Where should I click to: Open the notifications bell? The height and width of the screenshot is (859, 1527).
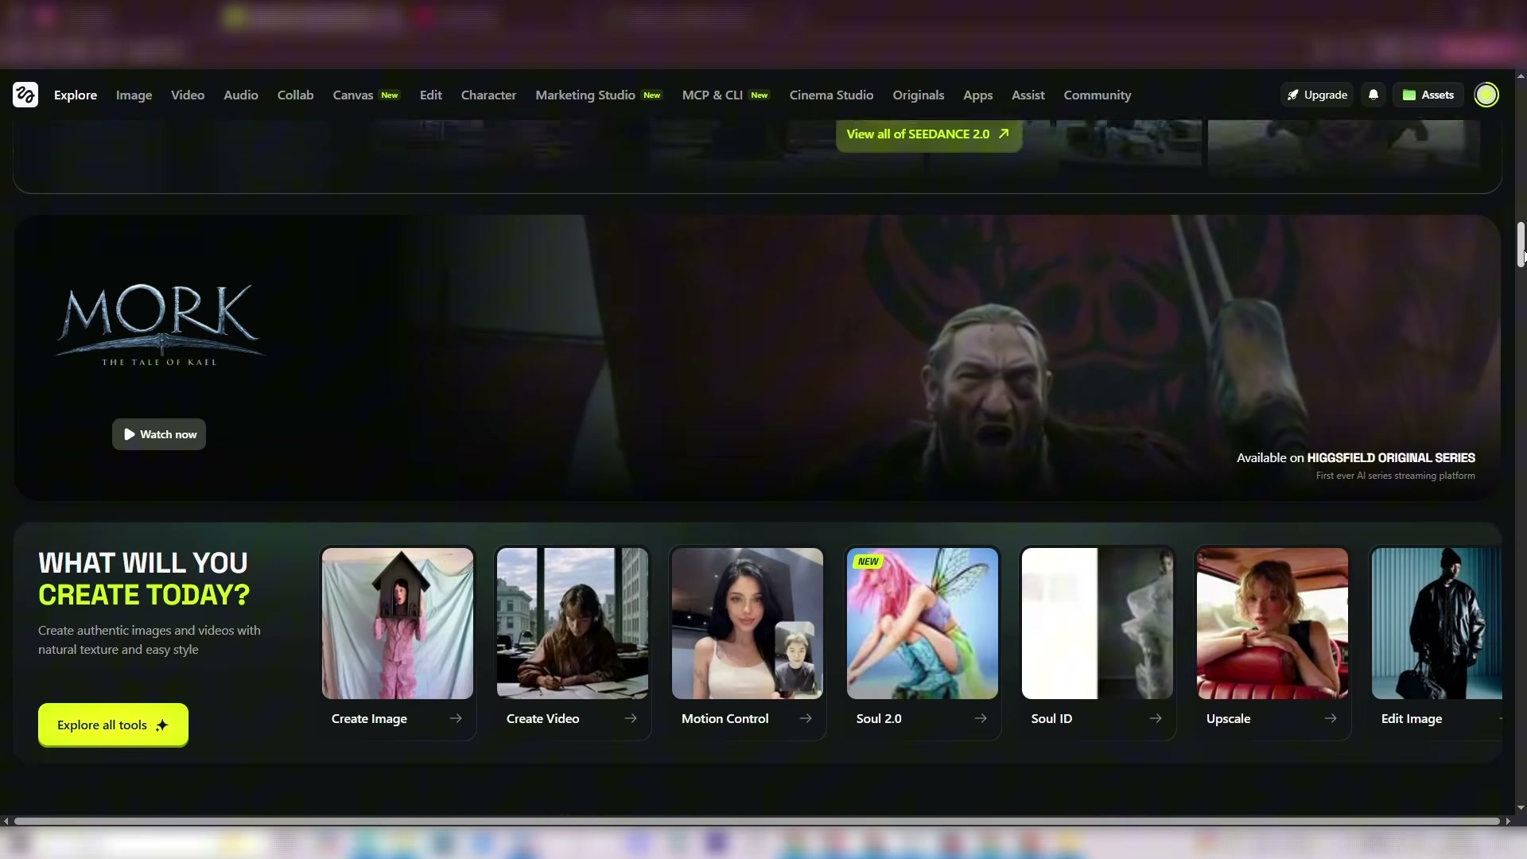tap(1374, 95)
